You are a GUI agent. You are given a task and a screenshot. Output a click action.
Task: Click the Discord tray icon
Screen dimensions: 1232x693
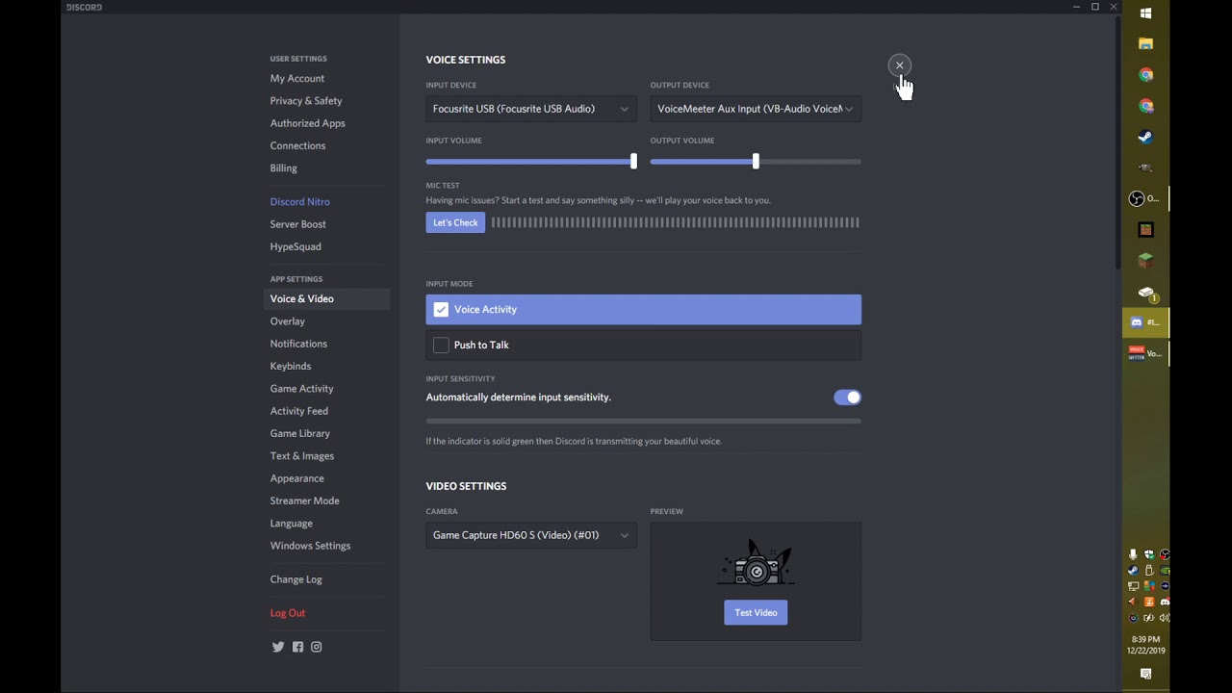pyautogui.click(x=1165, y=602)
